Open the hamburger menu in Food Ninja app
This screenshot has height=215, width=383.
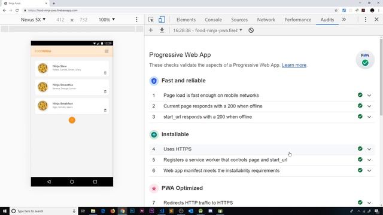point(107,51)
